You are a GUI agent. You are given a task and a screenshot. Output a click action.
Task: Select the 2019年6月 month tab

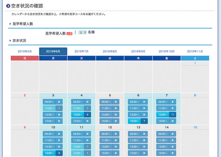pyautogui.click(x=53, y=51)
